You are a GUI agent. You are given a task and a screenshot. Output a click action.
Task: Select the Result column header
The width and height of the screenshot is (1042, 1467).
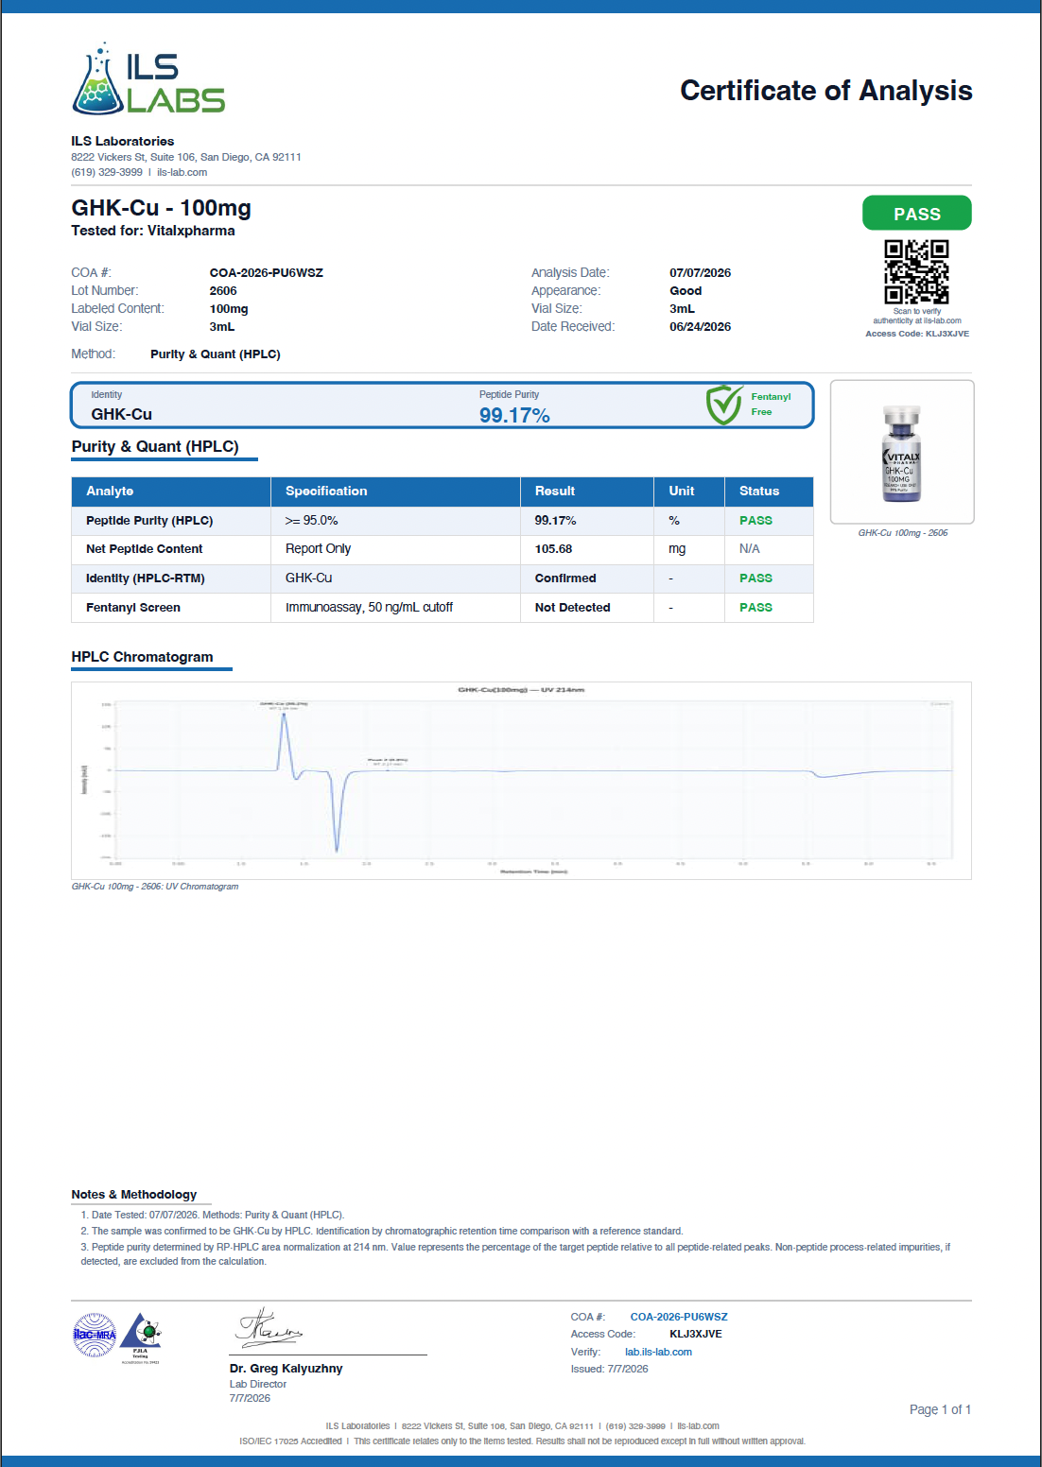pos(586,492)
